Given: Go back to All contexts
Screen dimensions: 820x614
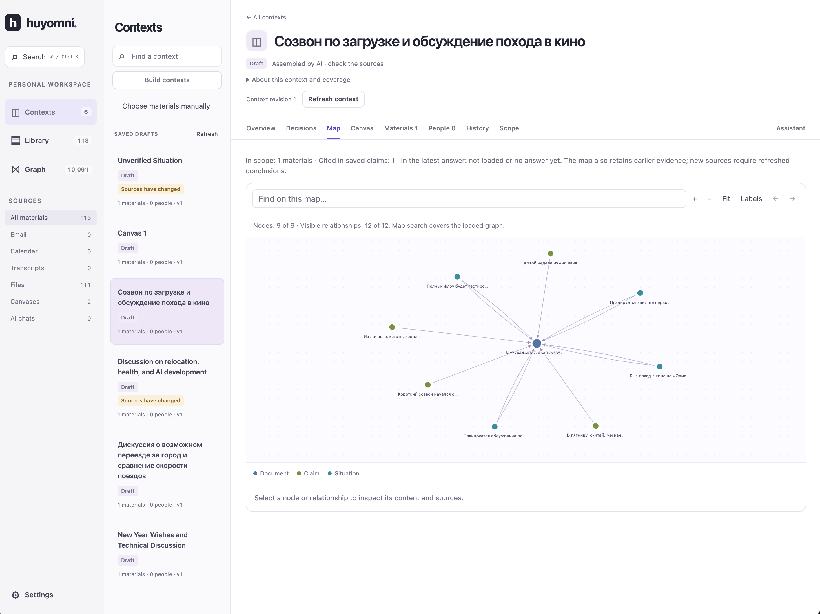Looking at the screenshot, I should point(266,17).
